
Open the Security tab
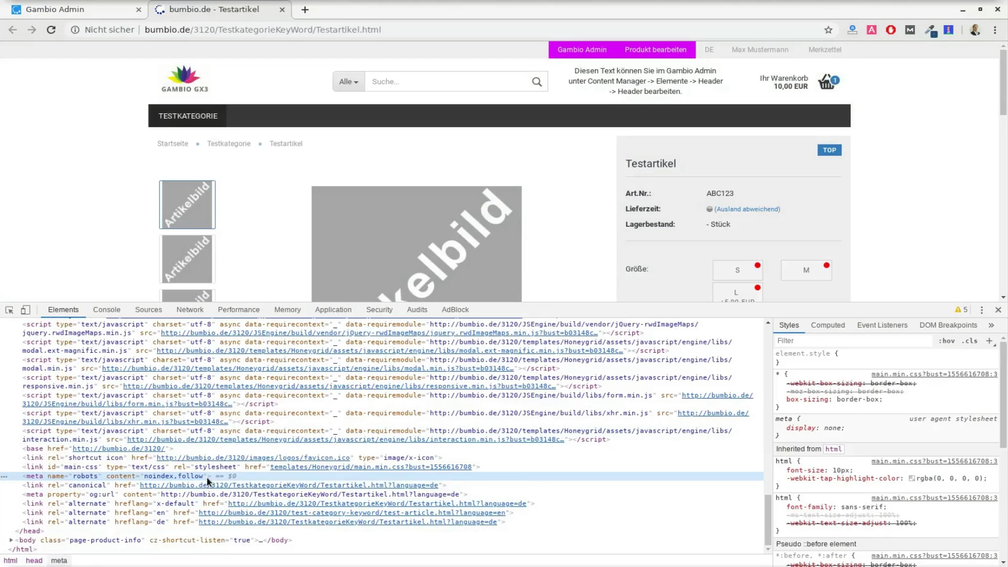click(x=379, y=310)
